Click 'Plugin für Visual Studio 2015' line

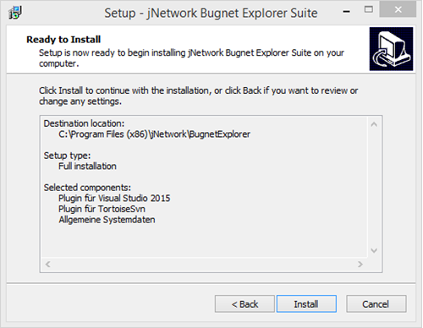click(114, 199)
